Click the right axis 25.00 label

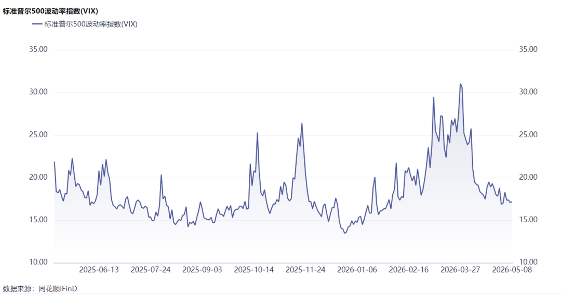pyautogui.click(x=528, y=135)
